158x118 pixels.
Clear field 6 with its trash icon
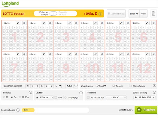(x=153, y=23)
